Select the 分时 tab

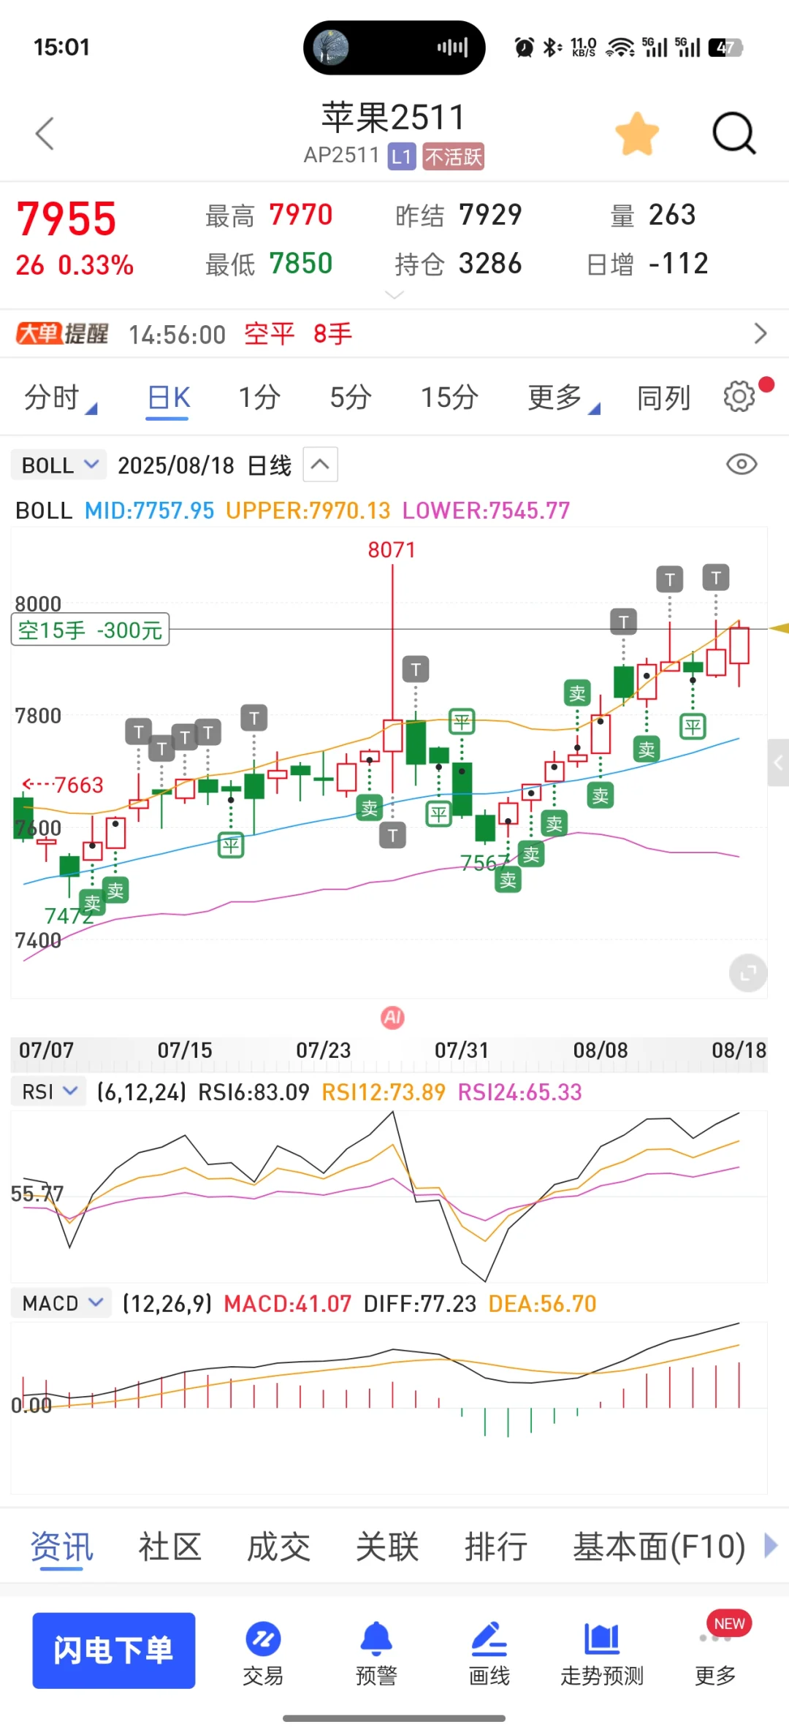(x=60, y=398)
